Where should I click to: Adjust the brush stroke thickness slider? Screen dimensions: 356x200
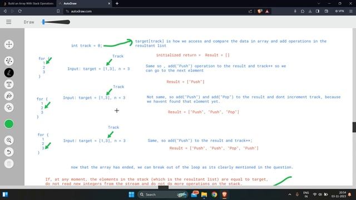56,22
